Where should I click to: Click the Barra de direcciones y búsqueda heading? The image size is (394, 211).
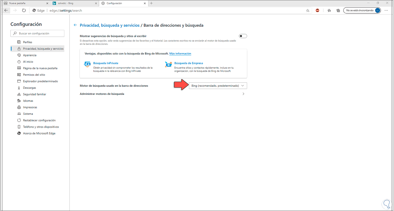[x=174, y=25]
